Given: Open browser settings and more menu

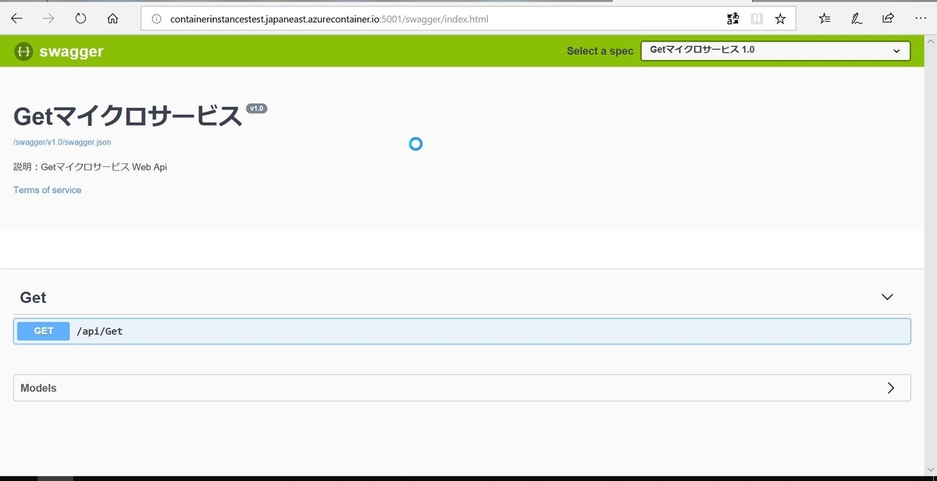Looking at the screenshot, I should coord(920,19).
